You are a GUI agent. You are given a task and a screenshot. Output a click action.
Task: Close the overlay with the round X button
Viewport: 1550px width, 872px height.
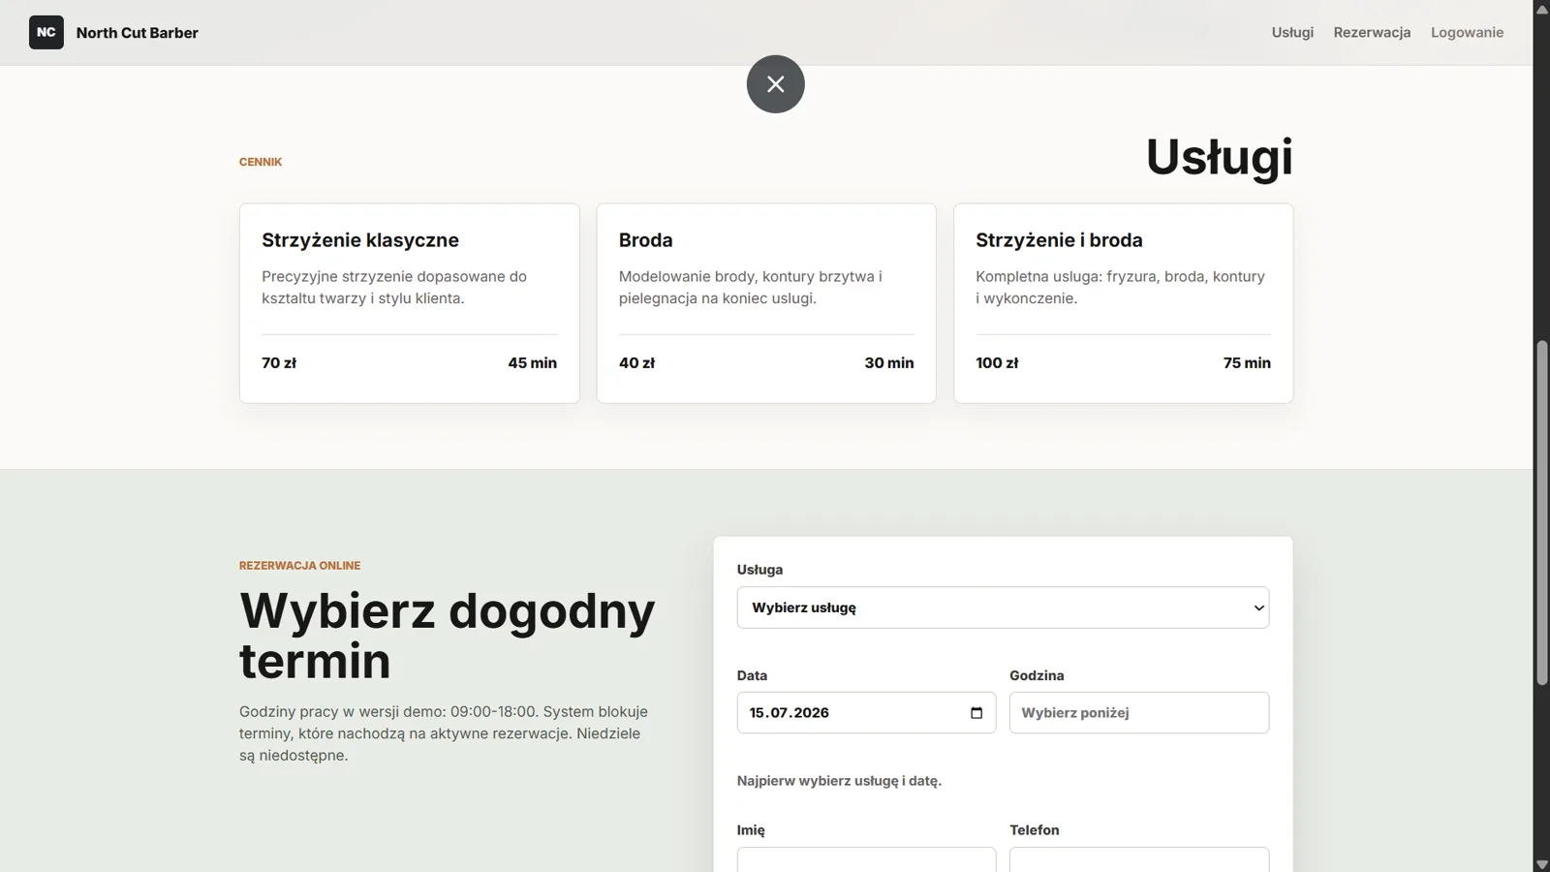tap(775, 84)
